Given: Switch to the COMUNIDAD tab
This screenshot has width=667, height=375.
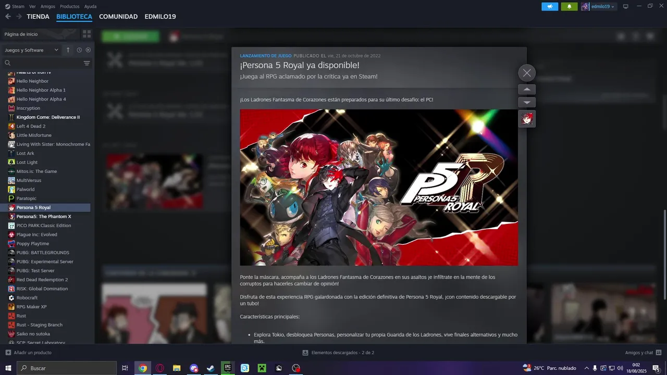Looking at the screenshot, I should pyautogui.click(x=118, y=17).
